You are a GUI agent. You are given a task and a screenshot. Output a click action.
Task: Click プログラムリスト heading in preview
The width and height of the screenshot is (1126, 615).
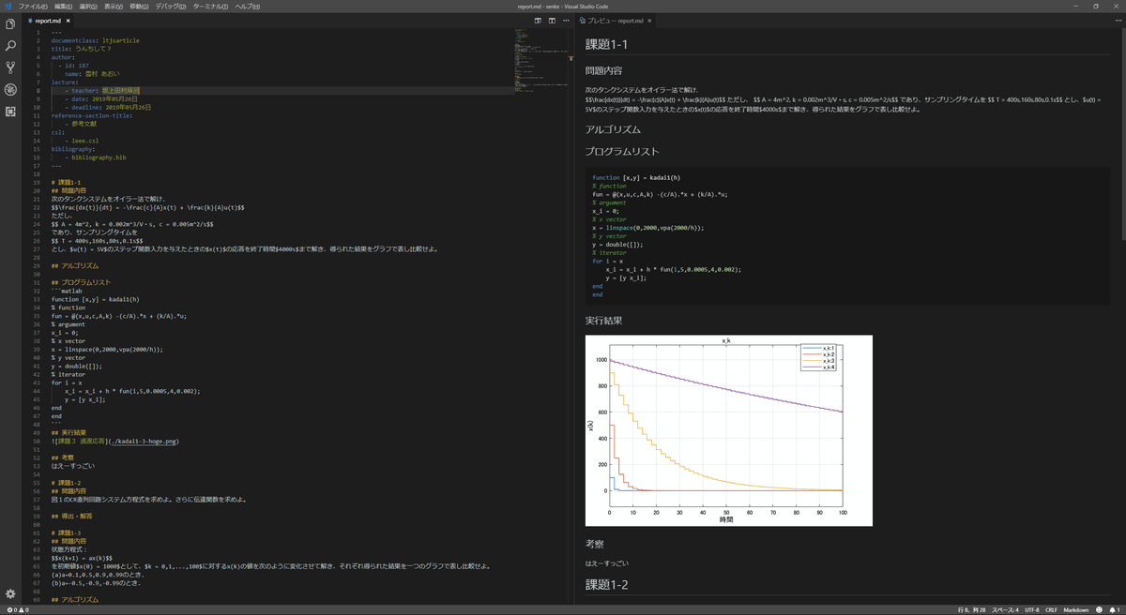[x=622, y=151]
